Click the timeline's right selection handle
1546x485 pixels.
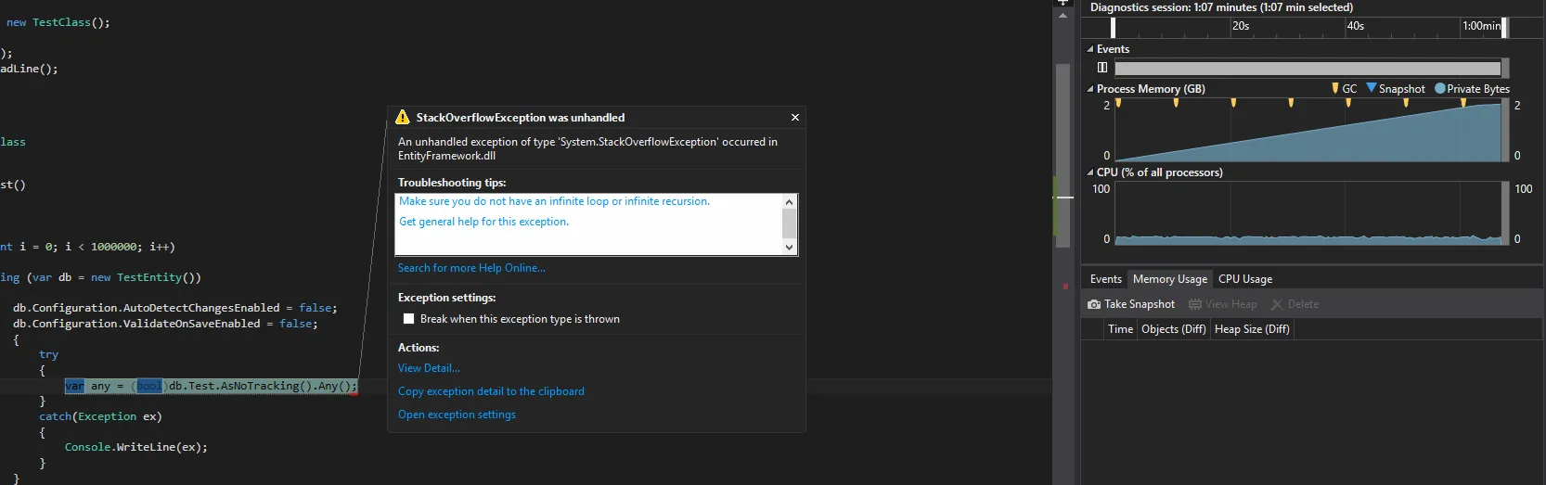coord(1504,27)
